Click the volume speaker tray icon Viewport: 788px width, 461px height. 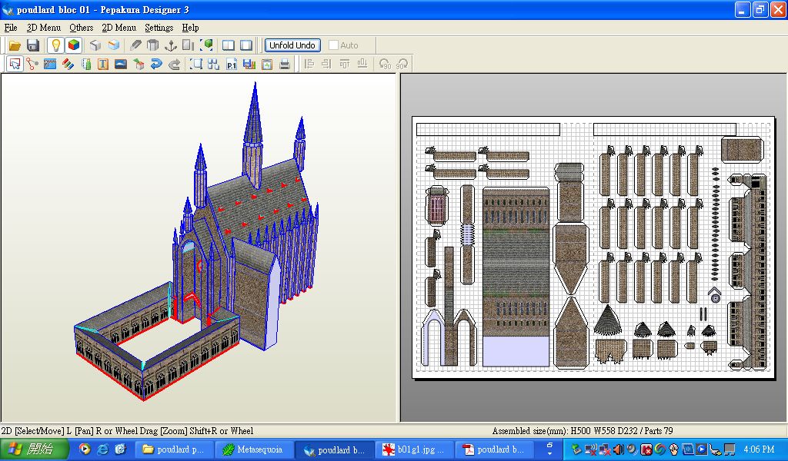[618, 449]
